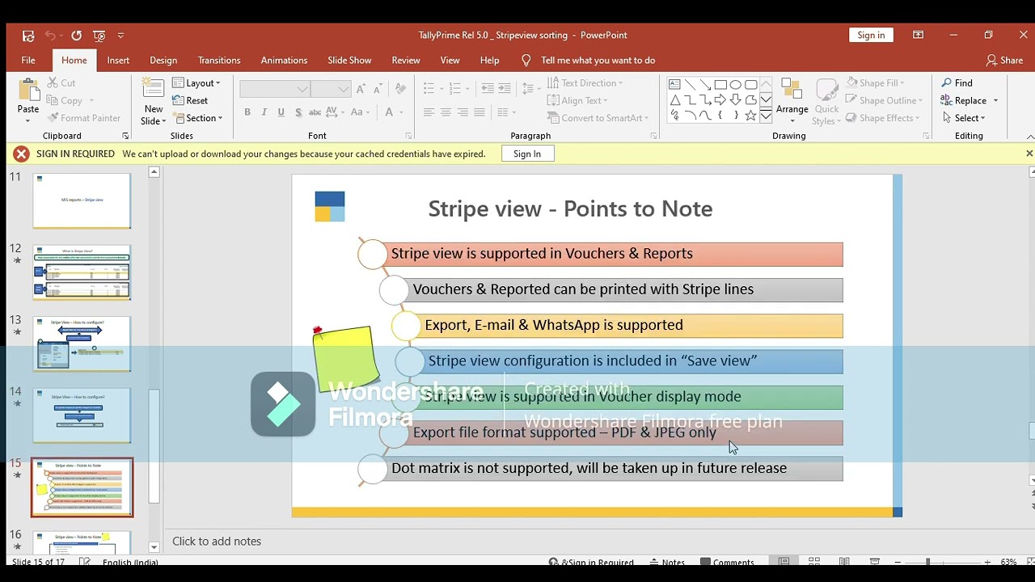
Task: Click Find in Editing group
Action: click(957, 82)
